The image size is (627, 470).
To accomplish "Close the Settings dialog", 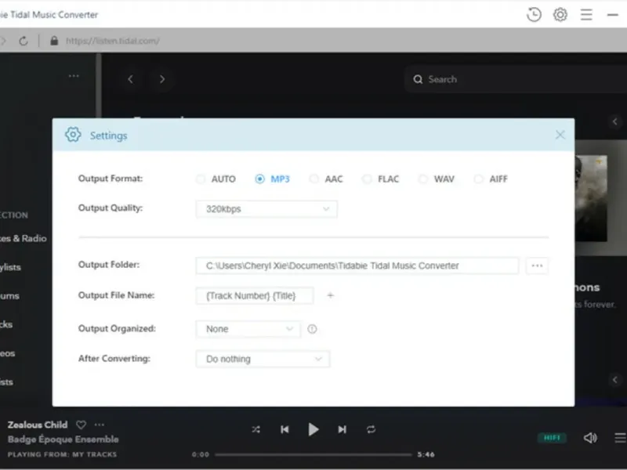I will point(560,135).
